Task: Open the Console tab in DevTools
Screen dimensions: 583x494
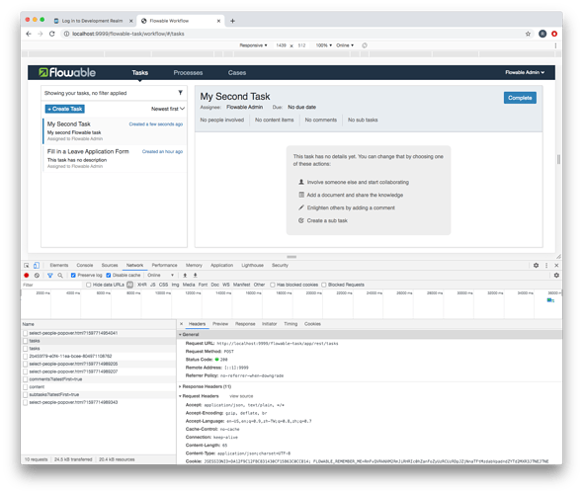Action: coord(85,265)
